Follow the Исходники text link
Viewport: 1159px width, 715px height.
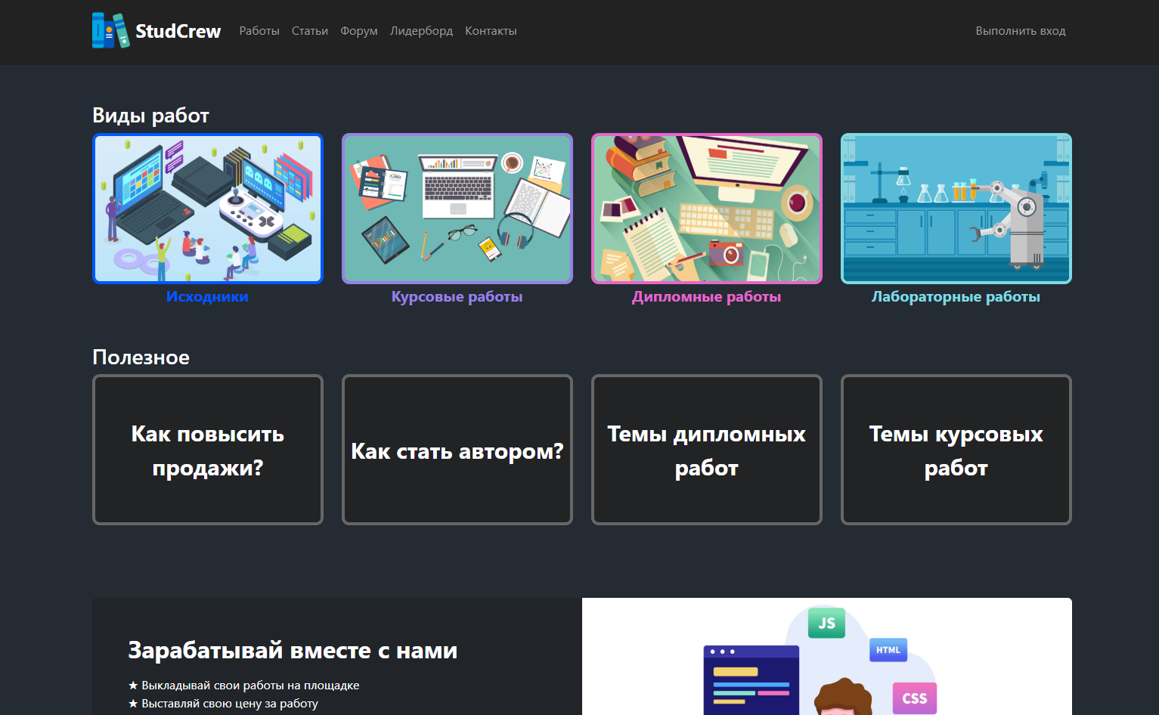coord(208,296)
